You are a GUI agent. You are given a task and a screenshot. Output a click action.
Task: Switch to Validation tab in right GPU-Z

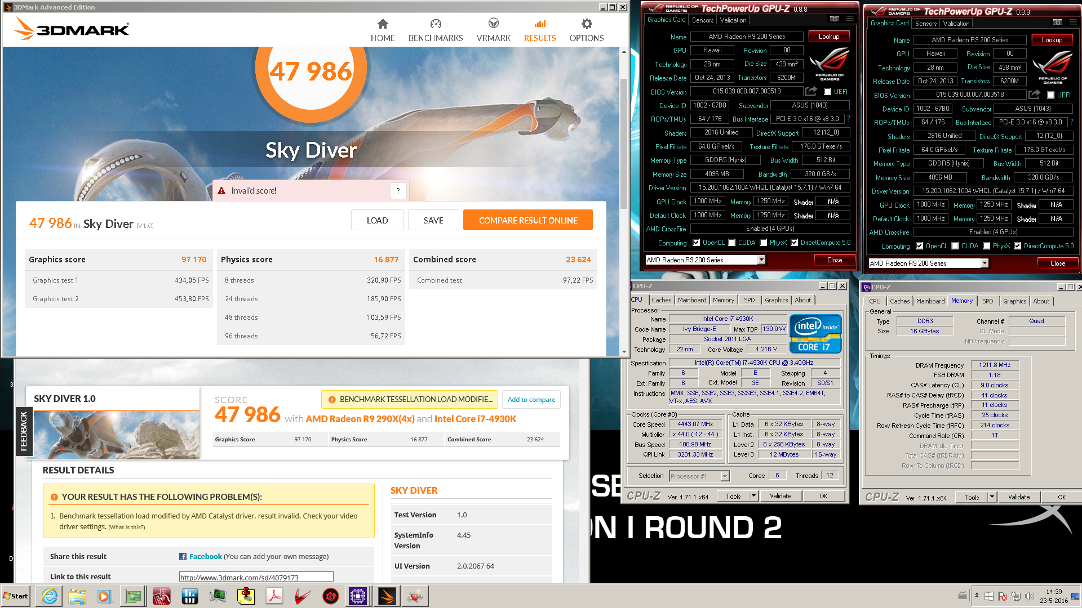click(956, 24)
